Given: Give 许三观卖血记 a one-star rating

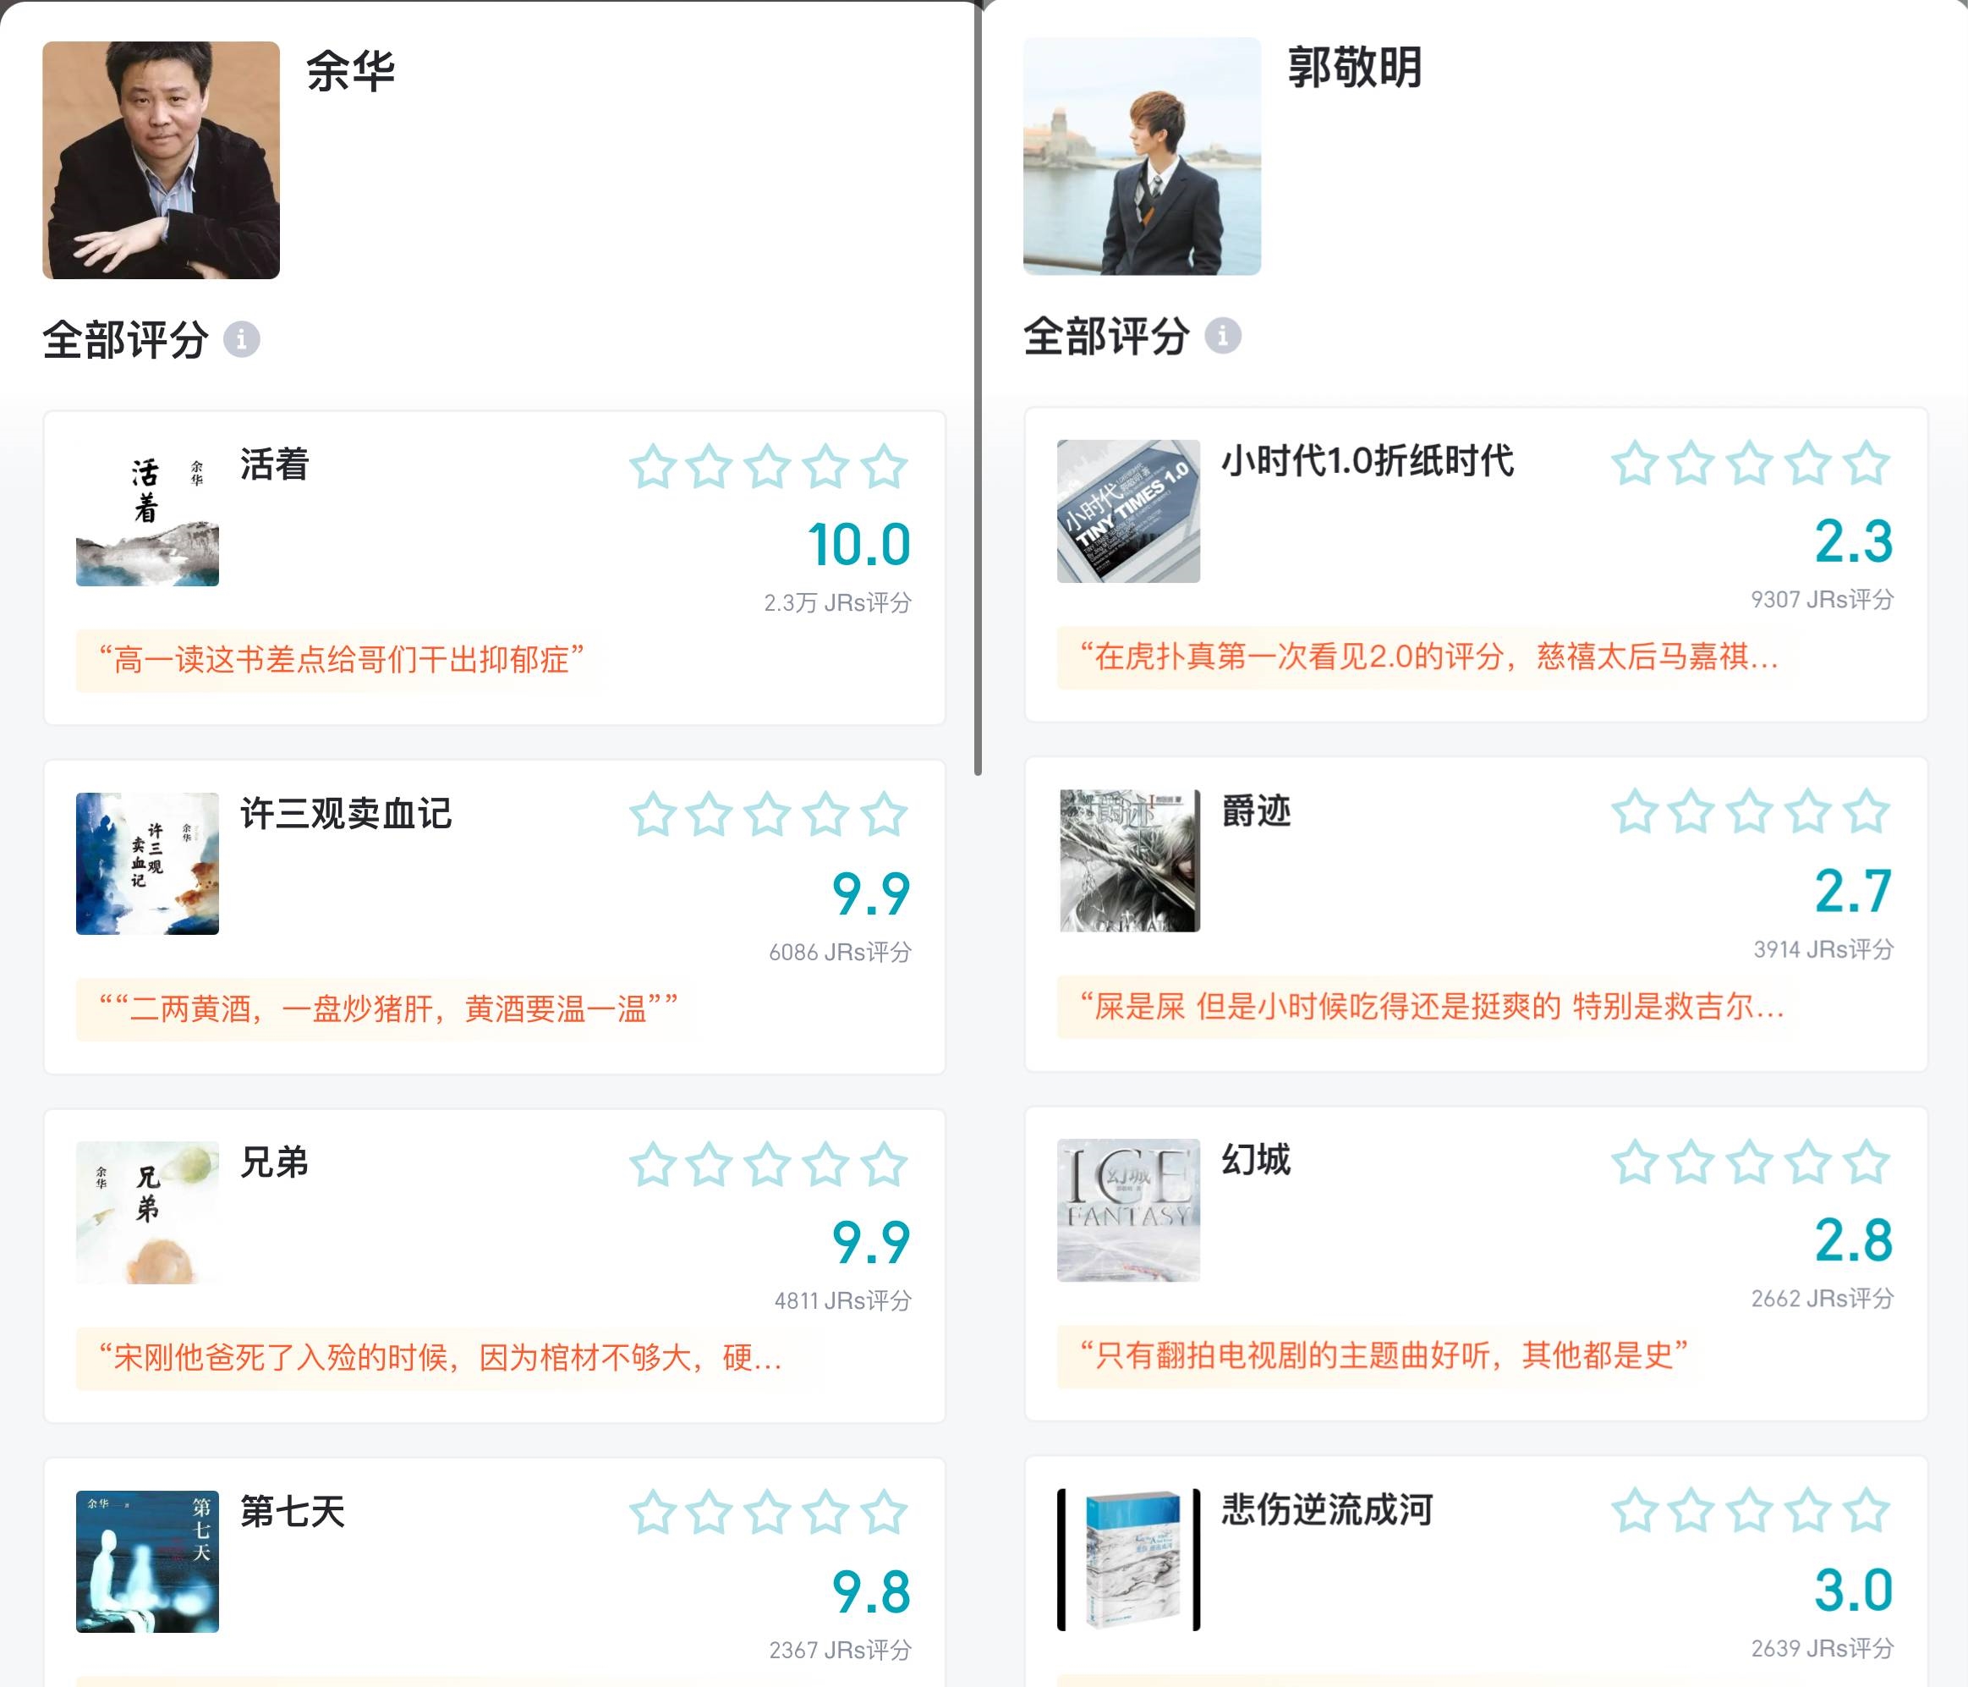Looking at the screenshot, I should pyautogui.click(x=654, y=816).
